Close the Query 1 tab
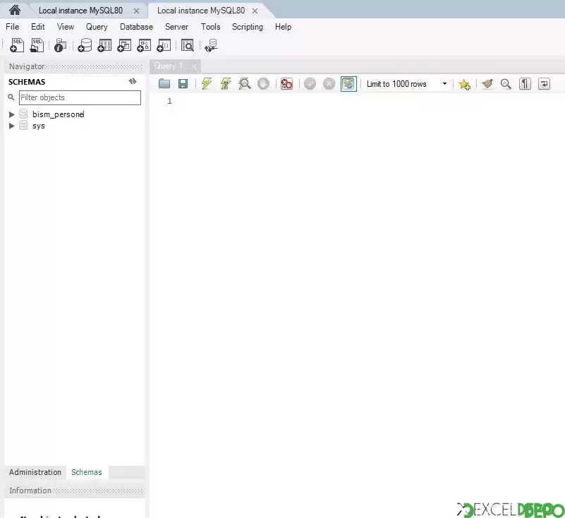Viewport: 565px width, 518px height. click(194, 66)
